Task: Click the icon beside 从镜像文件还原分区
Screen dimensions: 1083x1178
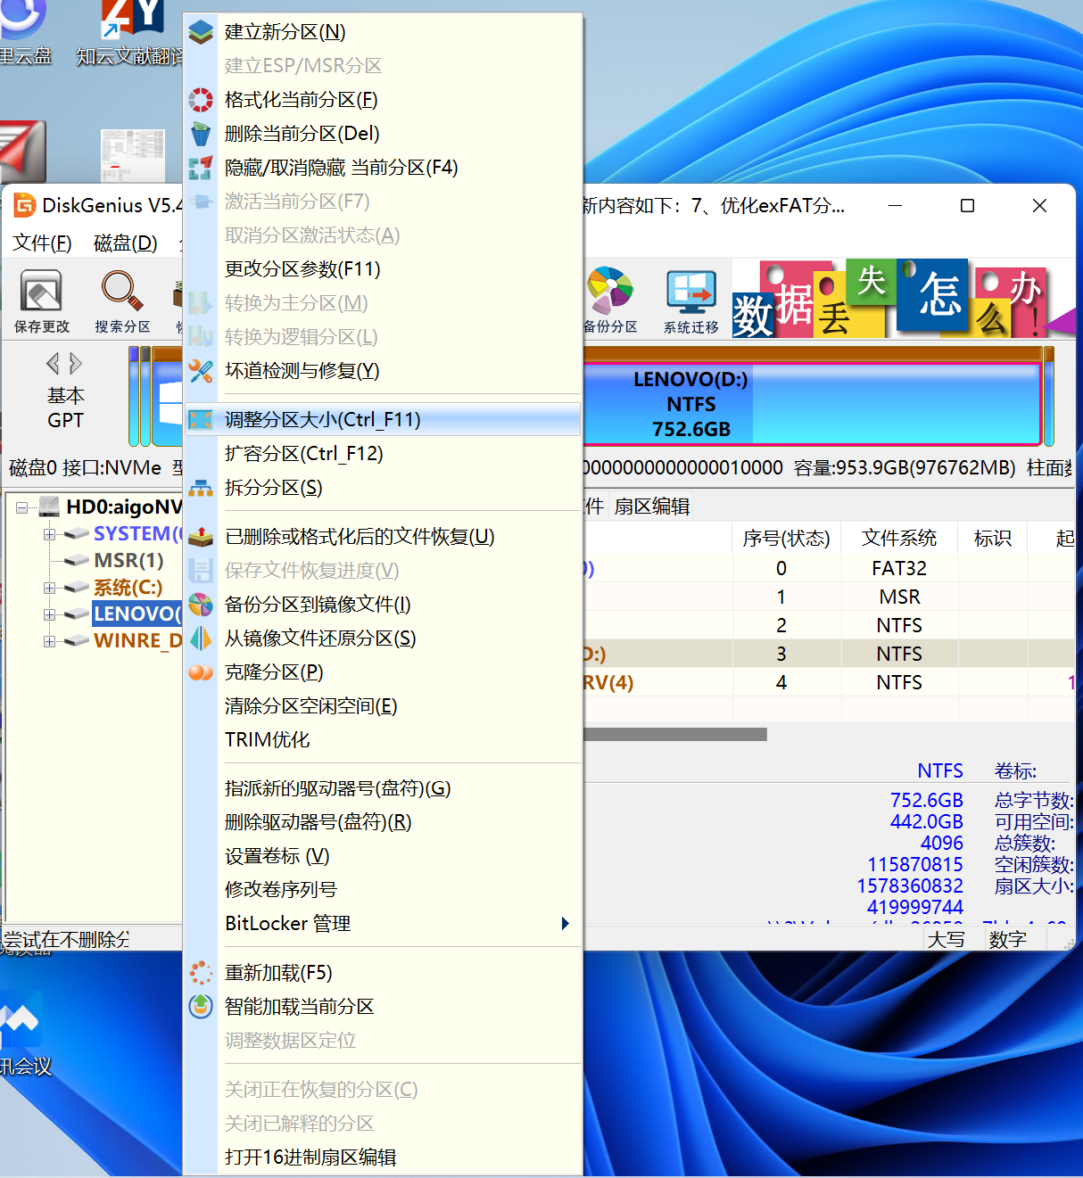Action: (201, 638)
